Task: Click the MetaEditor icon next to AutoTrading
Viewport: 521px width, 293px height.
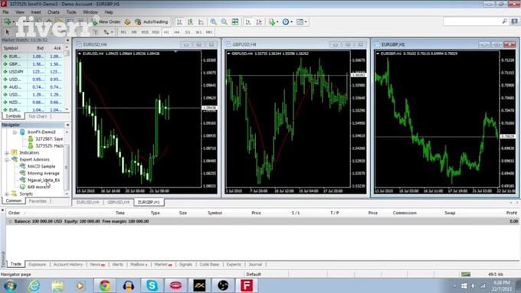Action: point(127,22)
